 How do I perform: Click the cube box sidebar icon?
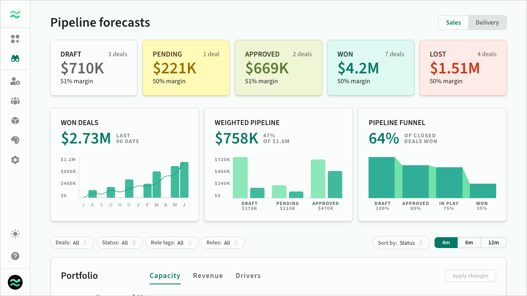click(x=15, y=121)
